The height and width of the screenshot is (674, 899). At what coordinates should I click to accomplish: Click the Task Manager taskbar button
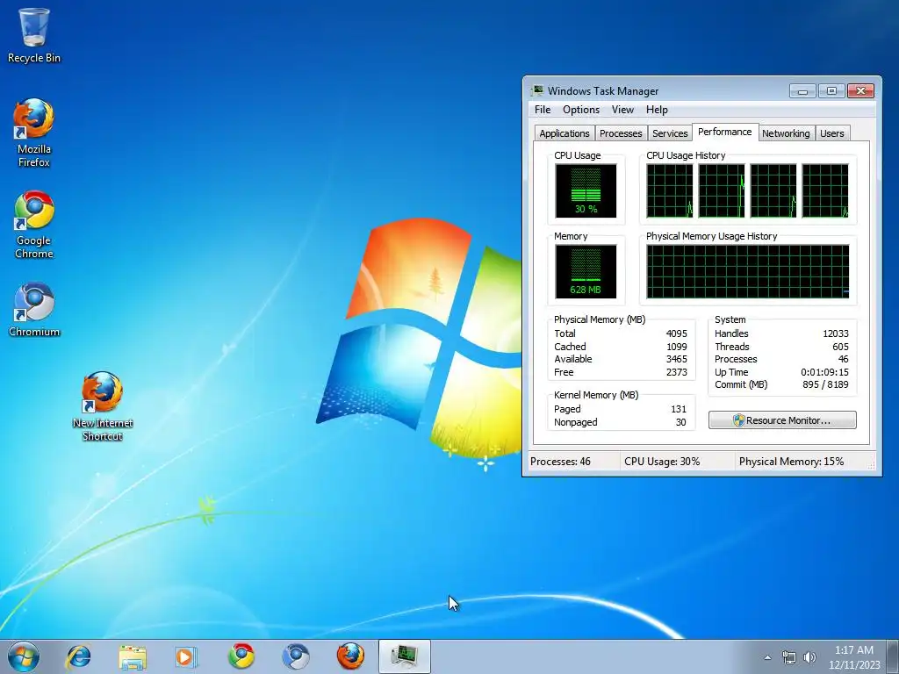pyautogui.click(x=404, y=656)
